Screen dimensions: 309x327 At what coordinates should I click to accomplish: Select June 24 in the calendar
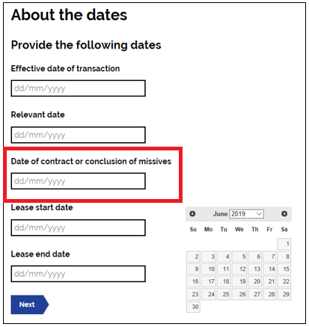[209, 294]
